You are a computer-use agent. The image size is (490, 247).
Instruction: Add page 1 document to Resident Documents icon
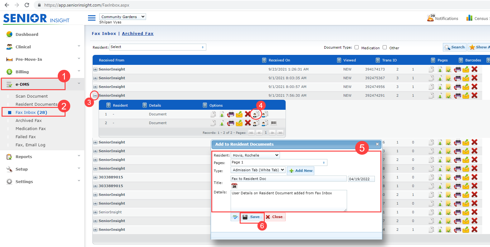(x=256, y=114)
